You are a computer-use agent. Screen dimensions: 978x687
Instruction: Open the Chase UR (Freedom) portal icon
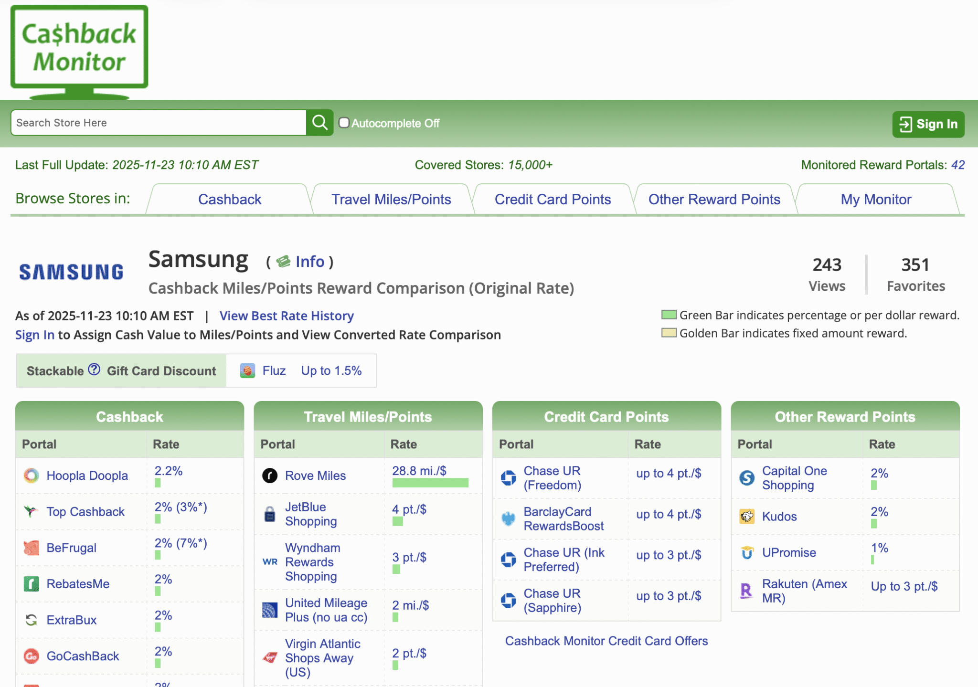tap(508, 477)
